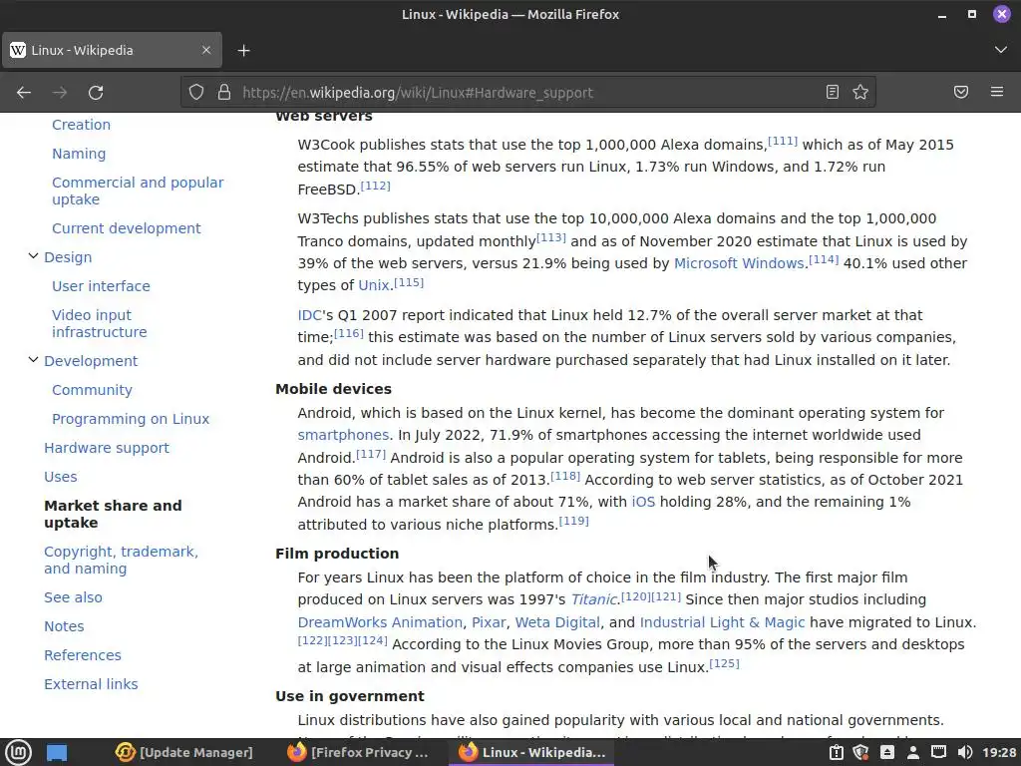Open tracking protection shield info

coord(196,92)
